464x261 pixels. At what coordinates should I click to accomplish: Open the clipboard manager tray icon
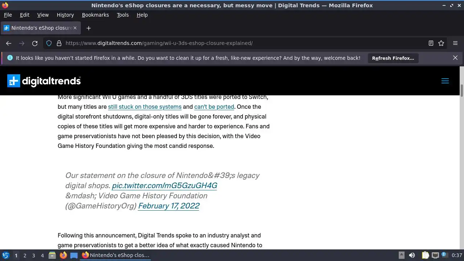pos(425,255)
